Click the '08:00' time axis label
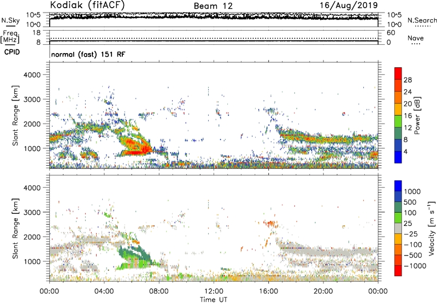 159,292
